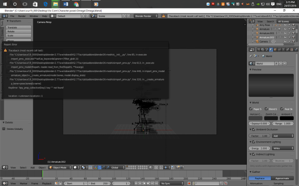Open the Render menu

[x=22, y=16]
